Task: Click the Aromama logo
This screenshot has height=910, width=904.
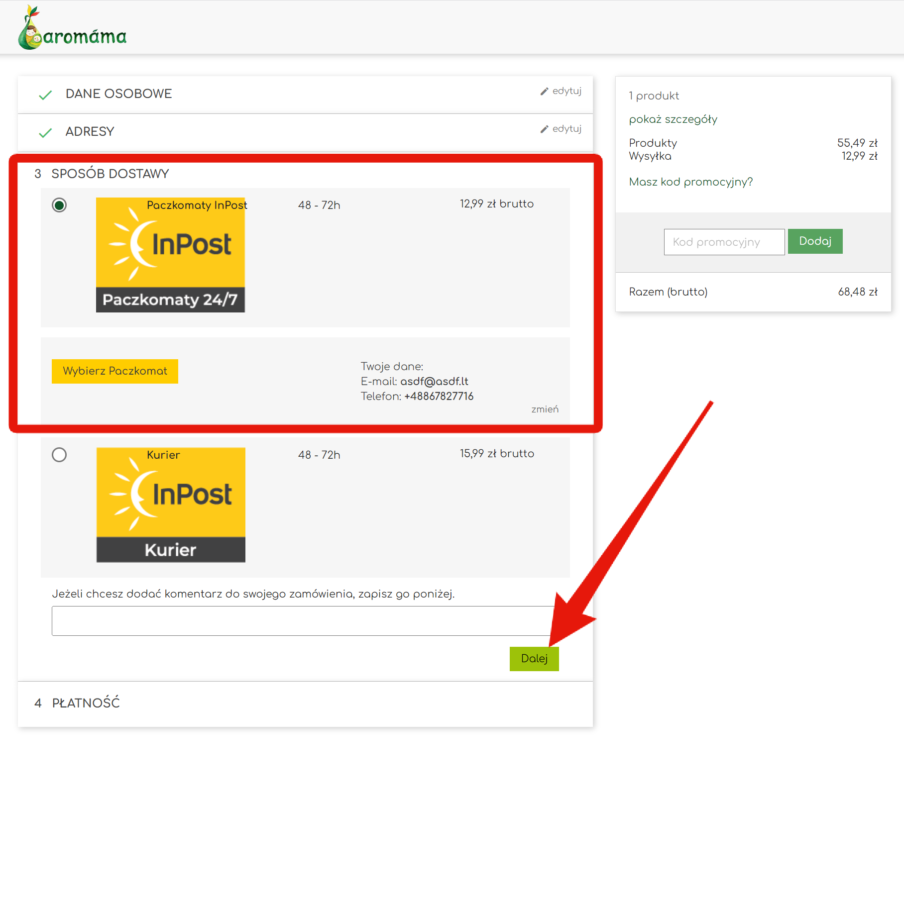Action: coord(72,29)
